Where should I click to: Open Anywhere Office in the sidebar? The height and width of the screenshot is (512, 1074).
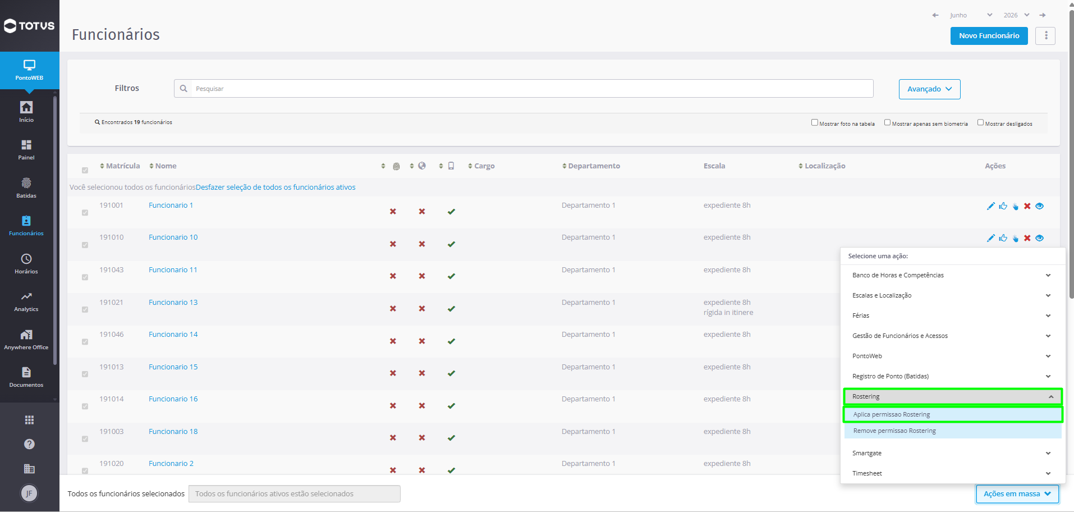[26, 340]
